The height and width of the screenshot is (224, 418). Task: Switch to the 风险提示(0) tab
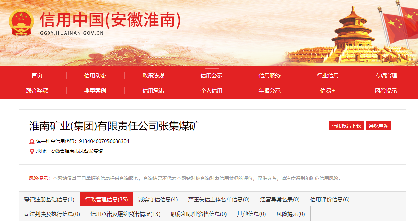coord(291,214)
